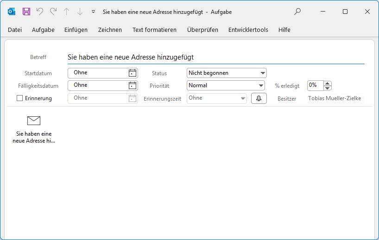Go to next item with down arrow
The image size is (379, 240).
pos(80,12)
